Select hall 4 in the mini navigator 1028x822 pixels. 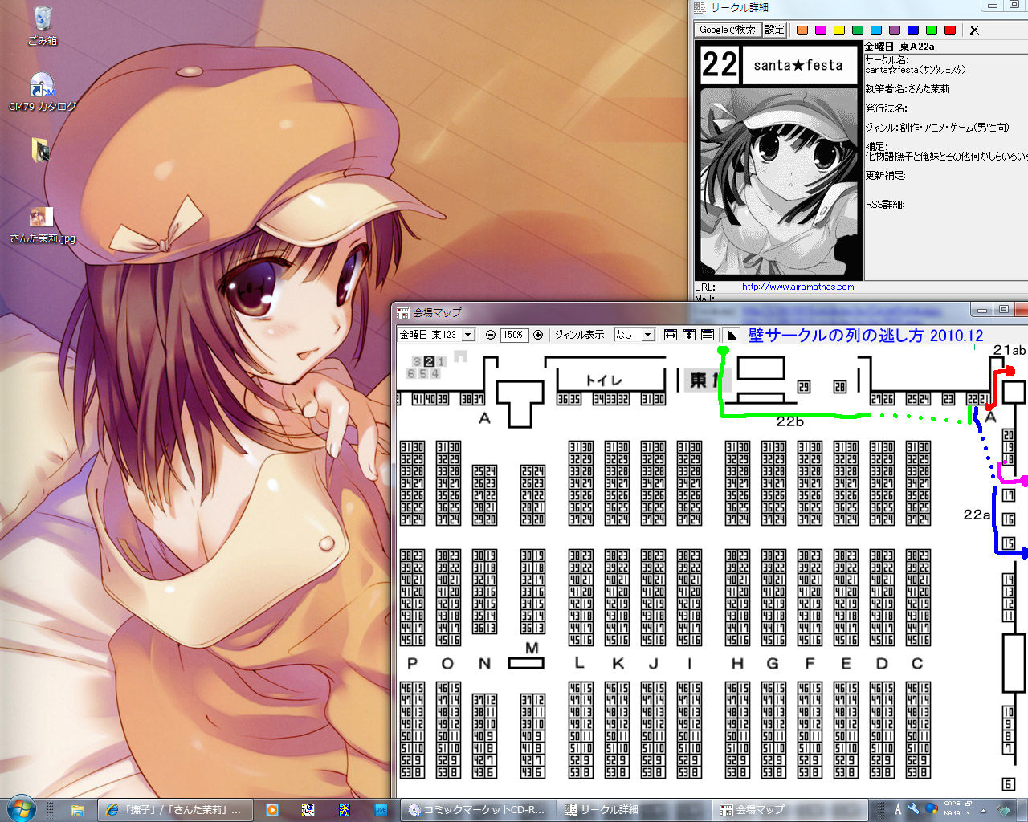tap(435, 373)
